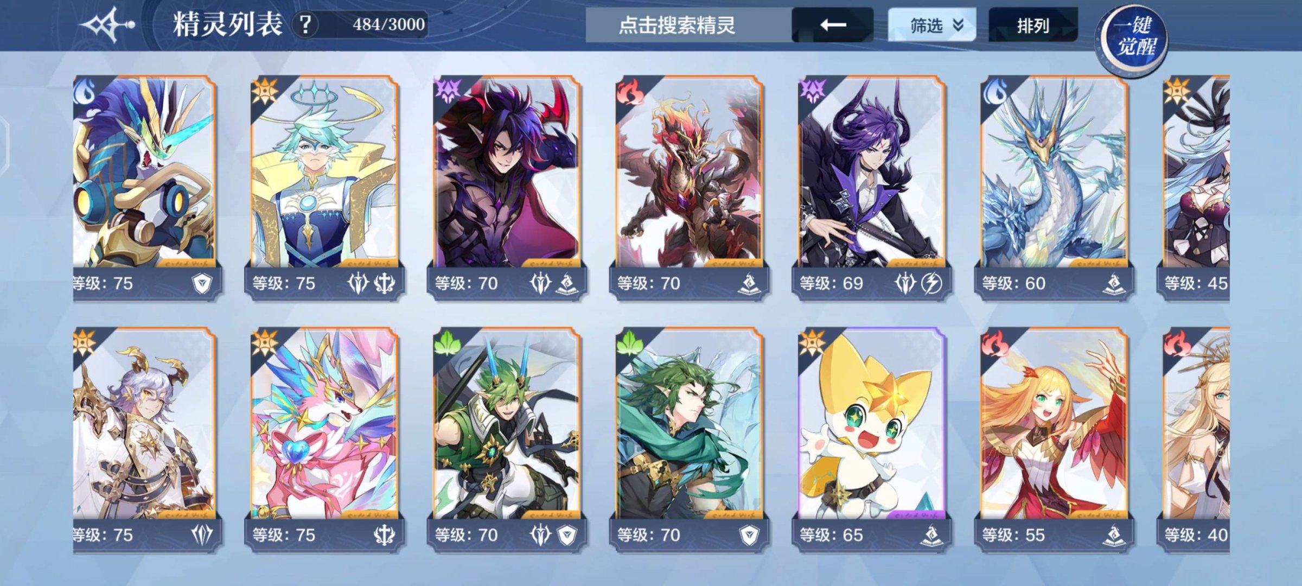Click the left arrow button next to the search box
The height and width of the screenshot is (586, 1302).
tap(833, 25)
